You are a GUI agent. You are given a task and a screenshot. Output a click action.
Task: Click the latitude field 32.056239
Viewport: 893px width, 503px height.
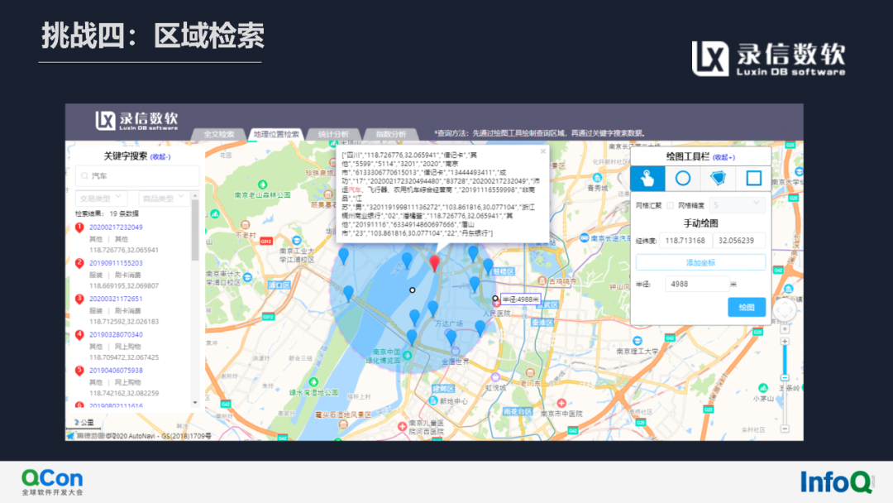(x=738, y=241)
